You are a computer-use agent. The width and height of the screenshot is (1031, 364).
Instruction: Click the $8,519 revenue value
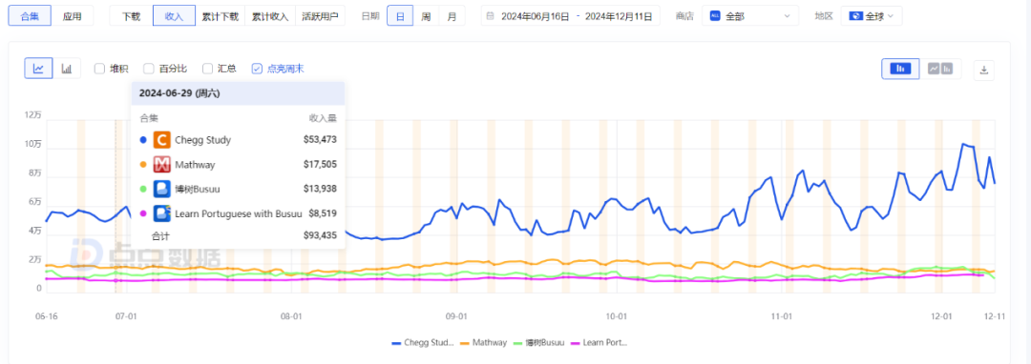tap(323, 213)
